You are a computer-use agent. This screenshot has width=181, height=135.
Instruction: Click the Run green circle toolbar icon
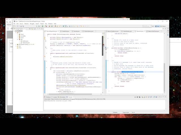(x=42, y=26)
